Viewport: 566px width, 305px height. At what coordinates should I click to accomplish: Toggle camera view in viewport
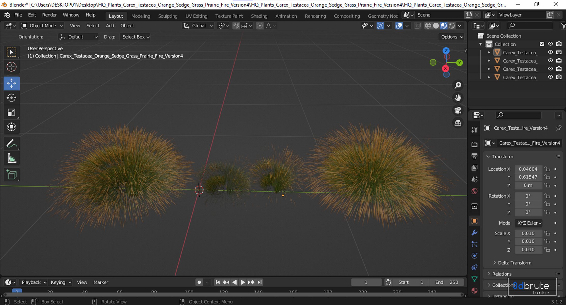point(458,110)
